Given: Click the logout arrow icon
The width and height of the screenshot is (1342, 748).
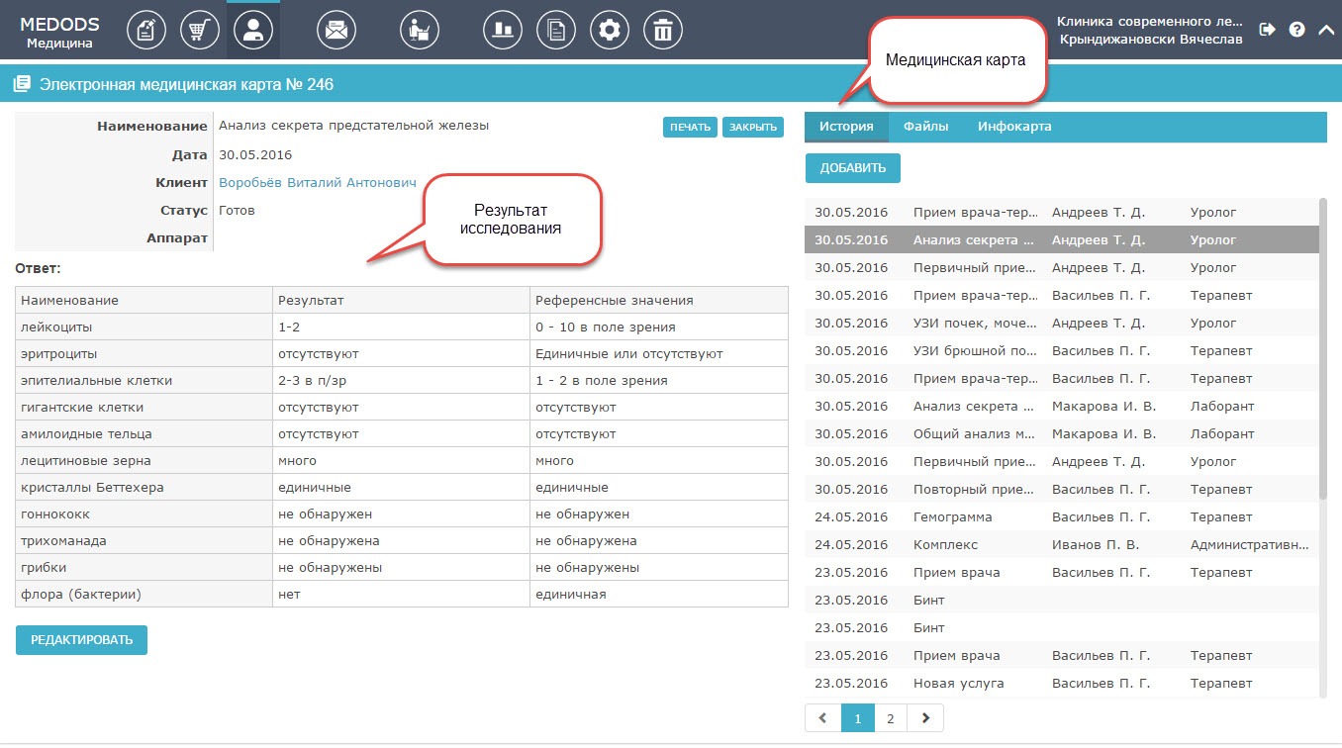Looking at the screenshot, I should coord(1267,30).
